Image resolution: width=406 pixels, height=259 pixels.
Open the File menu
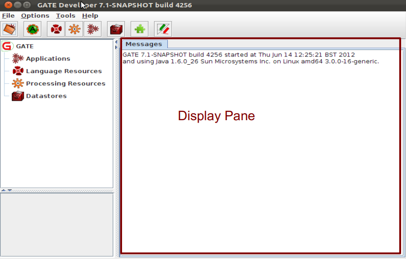coord(8,16)
